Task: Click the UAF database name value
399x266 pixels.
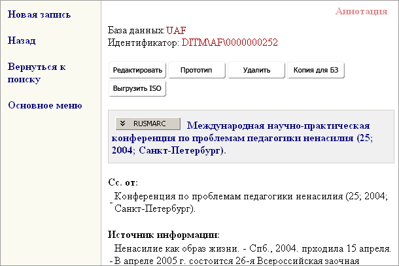Action: (176, 30)
